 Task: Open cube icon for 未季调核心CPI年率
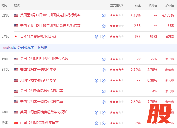pos(104,102)
